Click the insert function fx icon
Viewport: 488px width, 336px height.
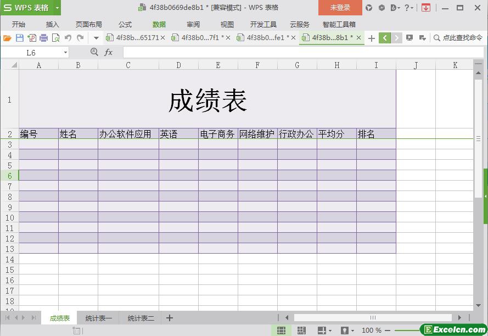pyautogui.click(x=108, y=52)
